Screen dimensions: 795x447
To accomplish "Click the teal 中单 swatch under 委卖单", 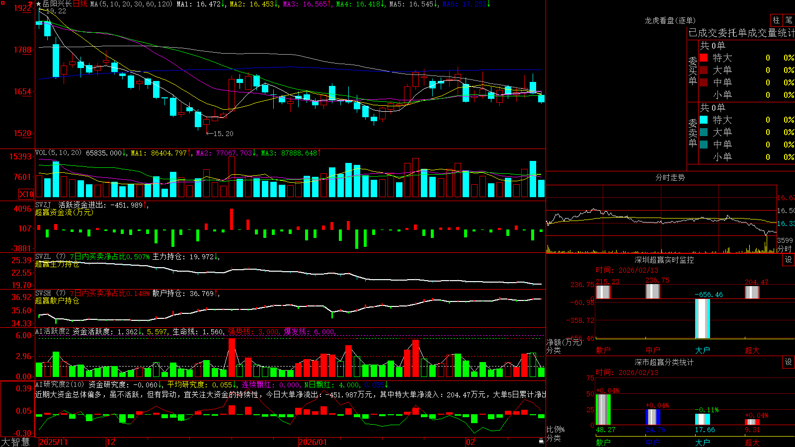I will pos(704,145).
